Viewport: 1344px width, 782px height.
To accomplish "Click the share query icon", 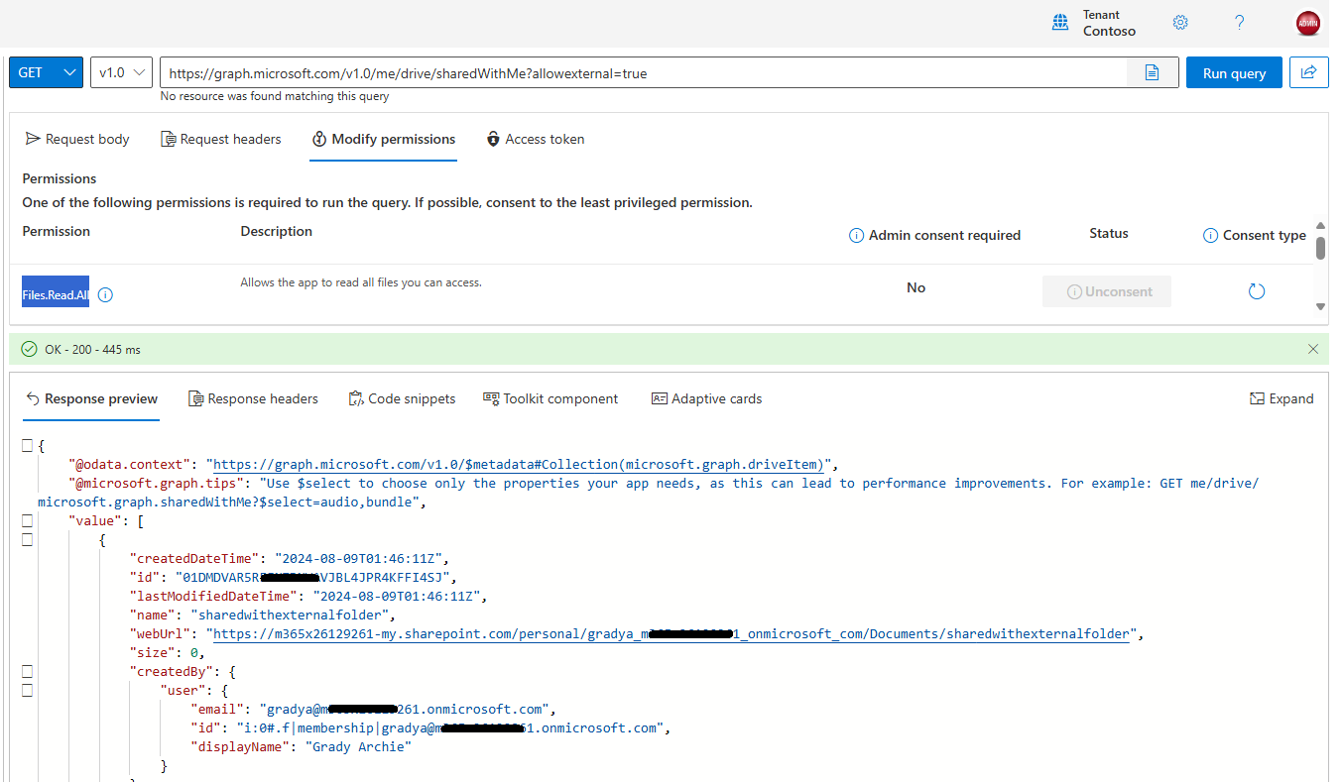I will point(1309,72).
